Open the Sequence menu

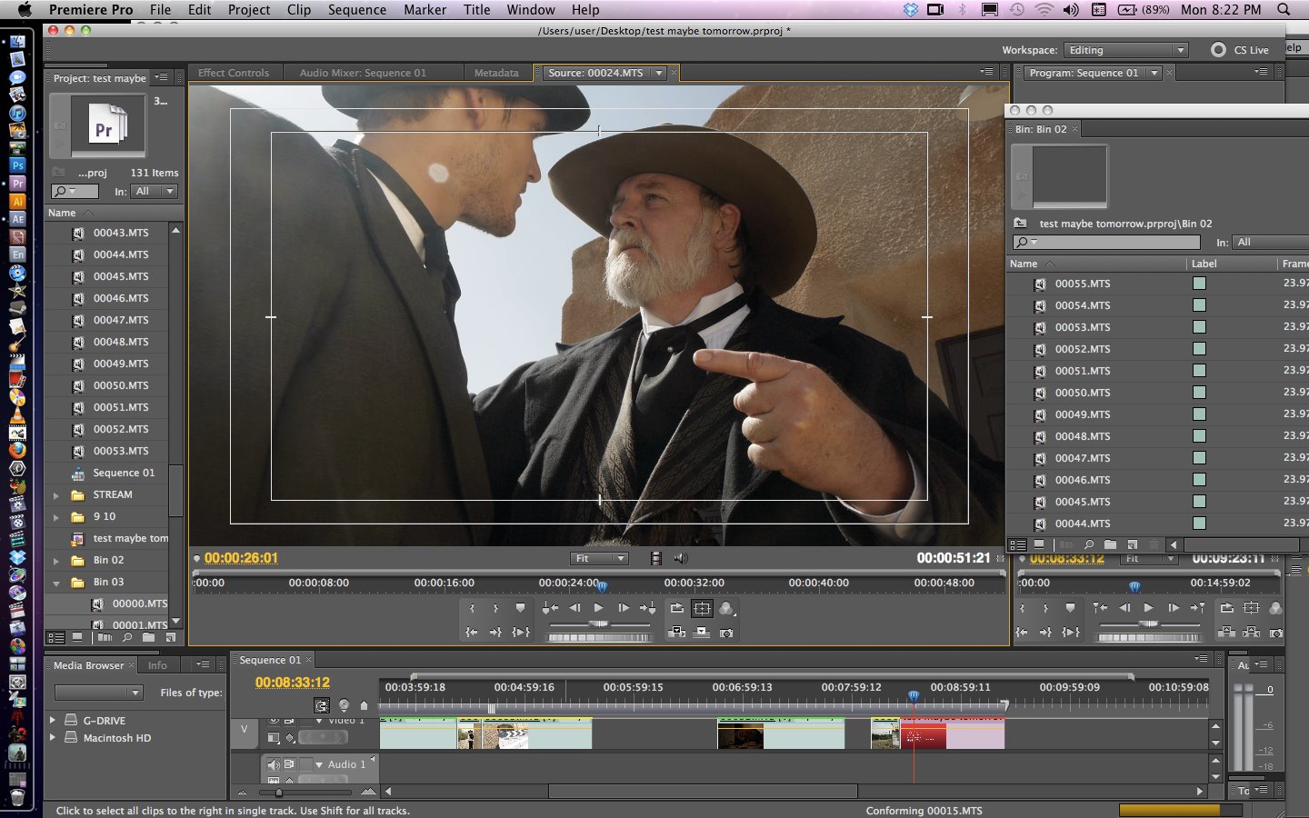click(x=357, y=10)
